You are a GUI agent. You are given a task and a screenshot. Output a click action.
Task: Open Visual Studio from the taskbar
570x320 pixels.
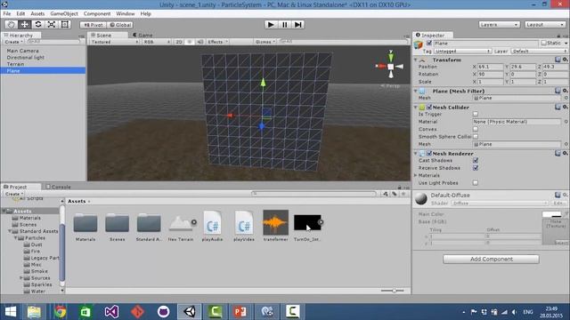point(111,312)
